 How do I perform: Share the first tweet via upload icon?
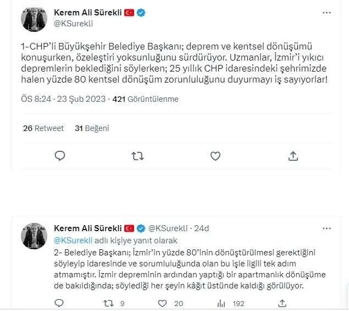pyautogui.click(x=293, y=156)
